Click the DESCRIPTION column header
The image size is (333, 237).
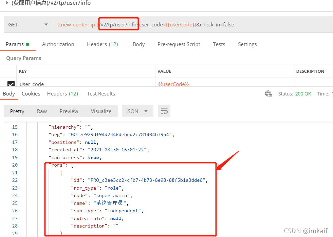pos(310,71)
